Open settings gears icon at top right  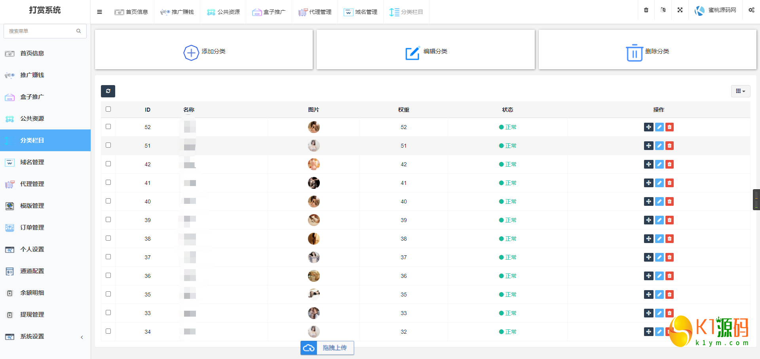click(x=751, y=10)
